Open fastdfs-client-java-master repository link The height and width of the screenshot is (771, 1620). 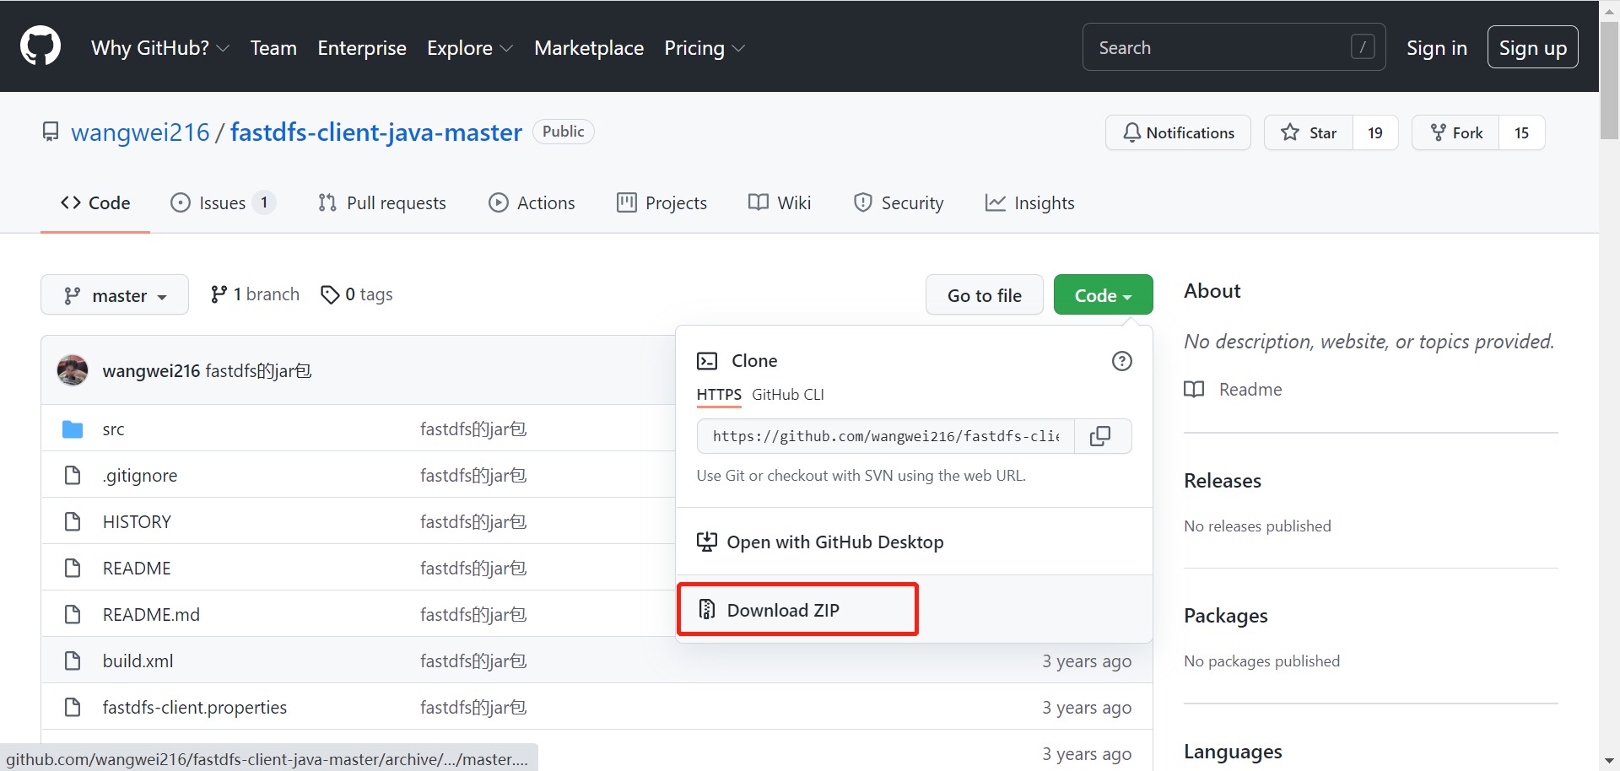point(376,132)
